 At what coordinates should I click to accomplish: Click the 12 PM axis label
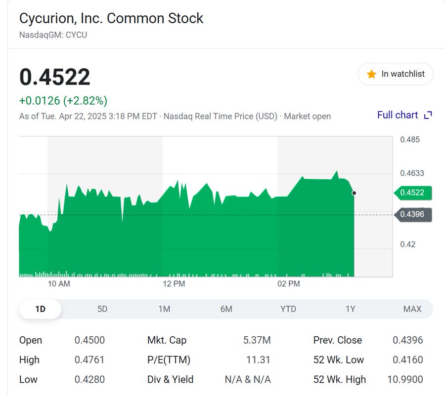coord(174,284)
